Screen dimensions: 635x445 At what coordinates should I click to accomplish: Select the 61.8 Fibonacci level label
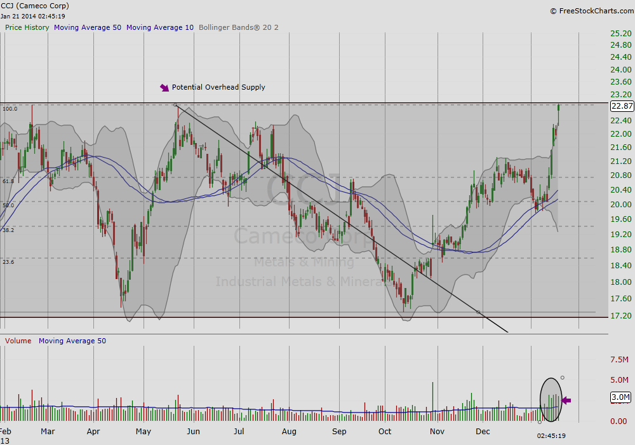pos(8,181)
